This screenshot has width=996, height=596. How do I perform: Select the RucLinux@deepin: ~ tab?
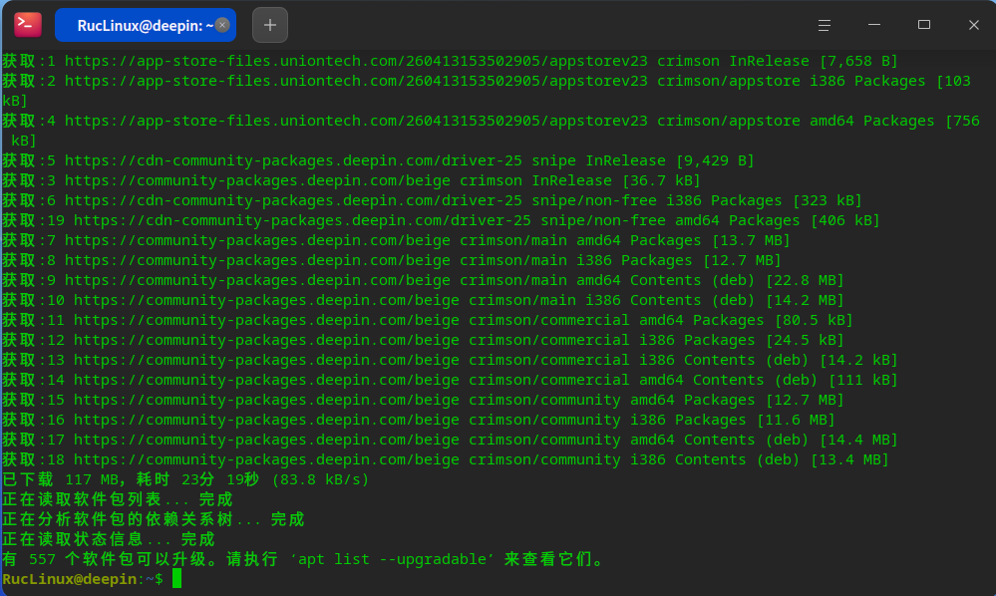146,25
